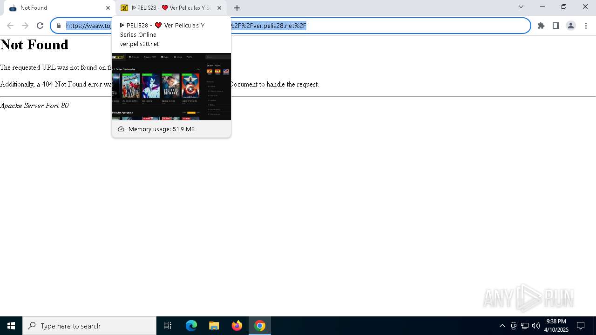Click the Not Found heading

pos(34,45)
